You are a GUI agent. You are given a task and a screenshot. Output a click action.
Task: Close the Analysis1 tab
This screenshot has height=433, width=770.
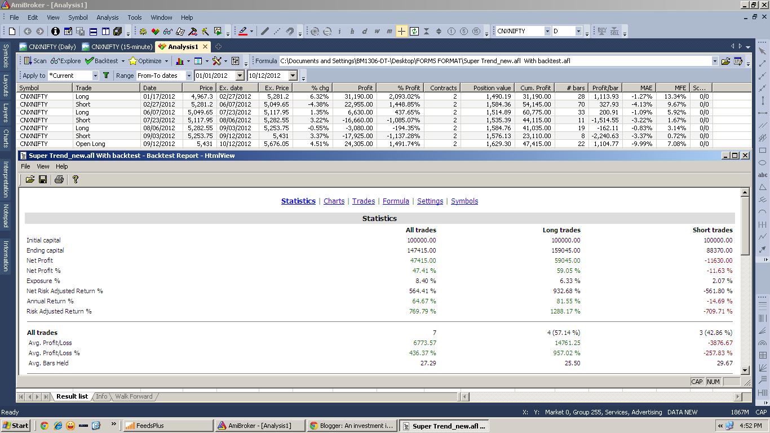(x=205, y=47)
